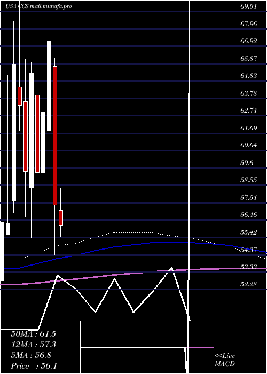The image size is (267, 374).
Task: Click the 'Price : 56.1' readout
Action: [x=34, y=366]
